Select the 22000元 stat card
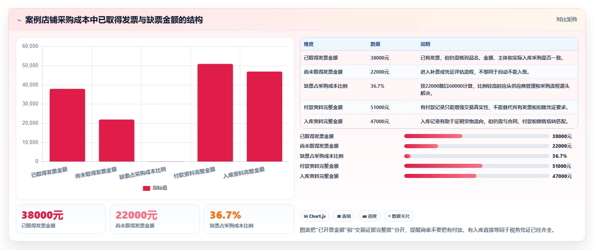The height and width of the screenshot is (250, 594). 155,219
